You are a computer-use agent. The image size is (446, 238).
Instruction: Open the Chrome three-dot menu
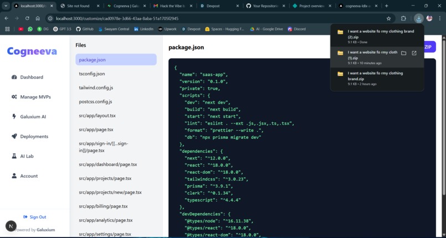pos(440,18)
